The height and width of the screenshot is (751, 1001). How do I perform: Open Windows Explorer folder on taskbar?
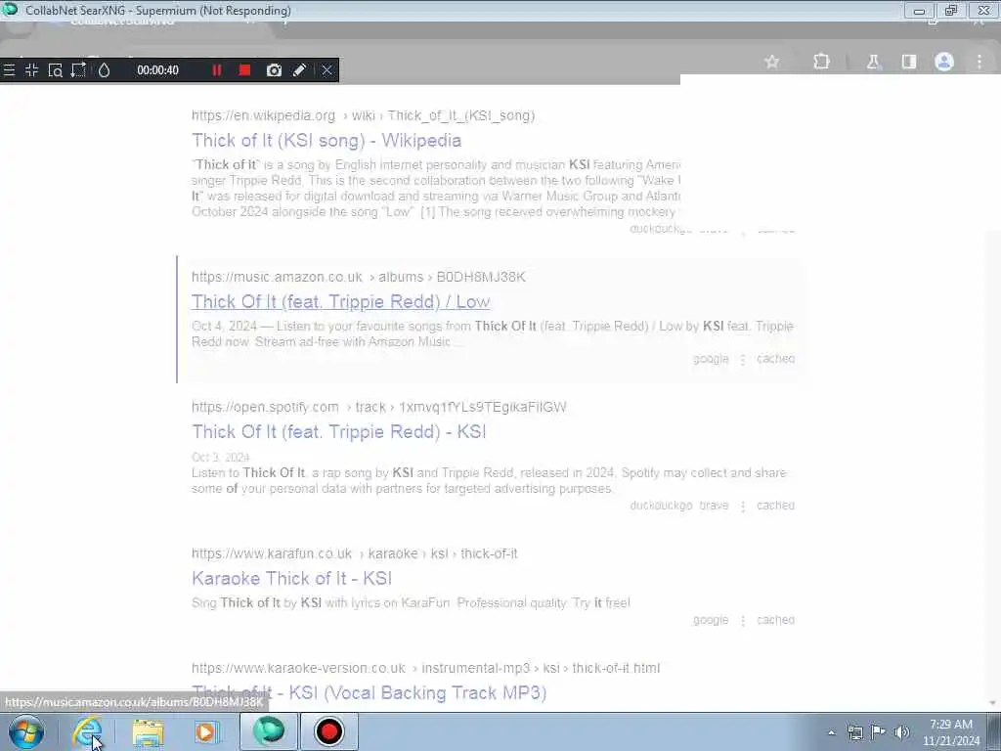click(x=149, y=731)
